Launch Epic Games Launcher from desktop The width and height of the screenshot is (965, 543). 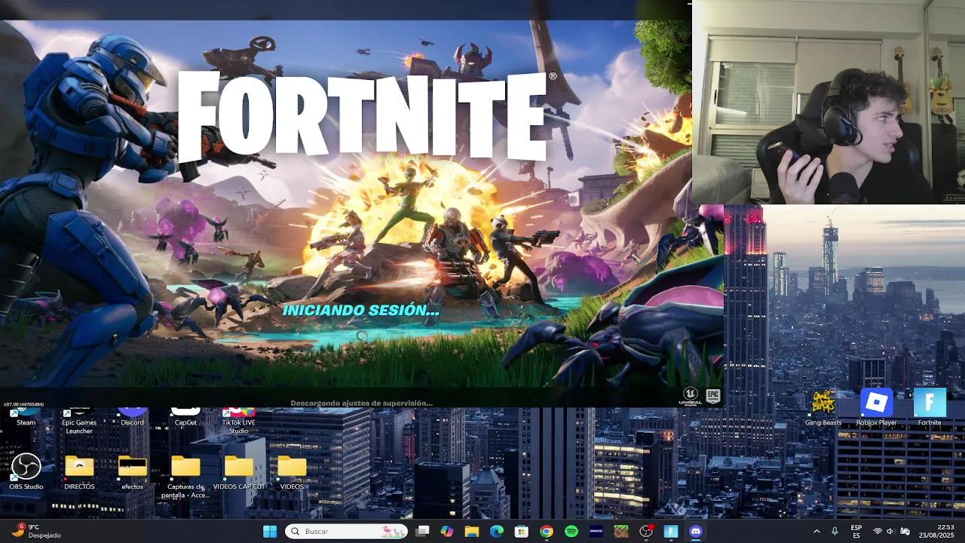pyautogui.click(x=79, y=422)
